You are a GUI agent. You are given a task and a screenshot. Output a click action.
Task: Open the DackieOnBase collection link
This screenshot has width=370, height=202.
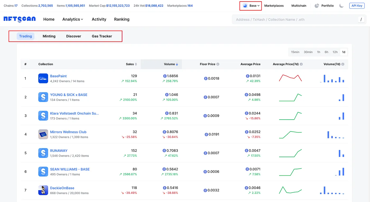[x=62, y=188]
